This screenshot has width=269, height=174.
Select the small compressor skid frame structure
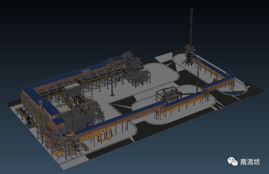point(169,95)
